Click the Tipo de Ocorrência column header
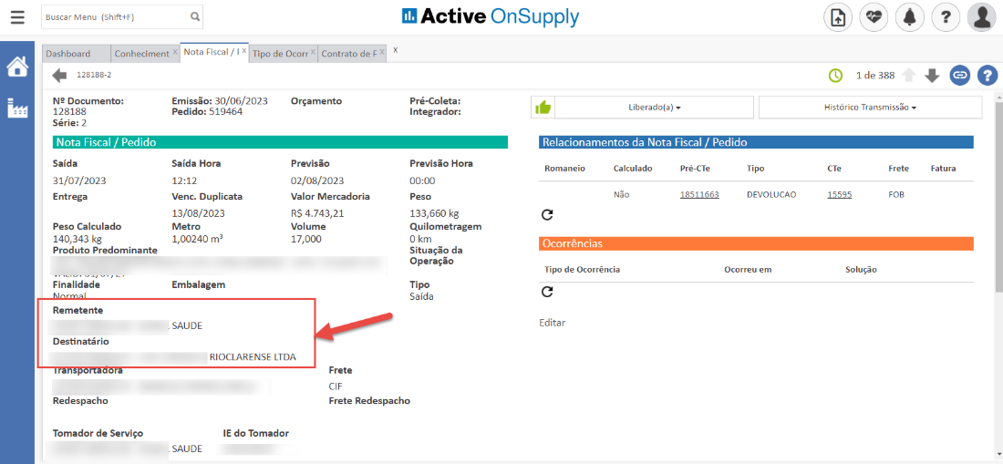 pos(582,270)
